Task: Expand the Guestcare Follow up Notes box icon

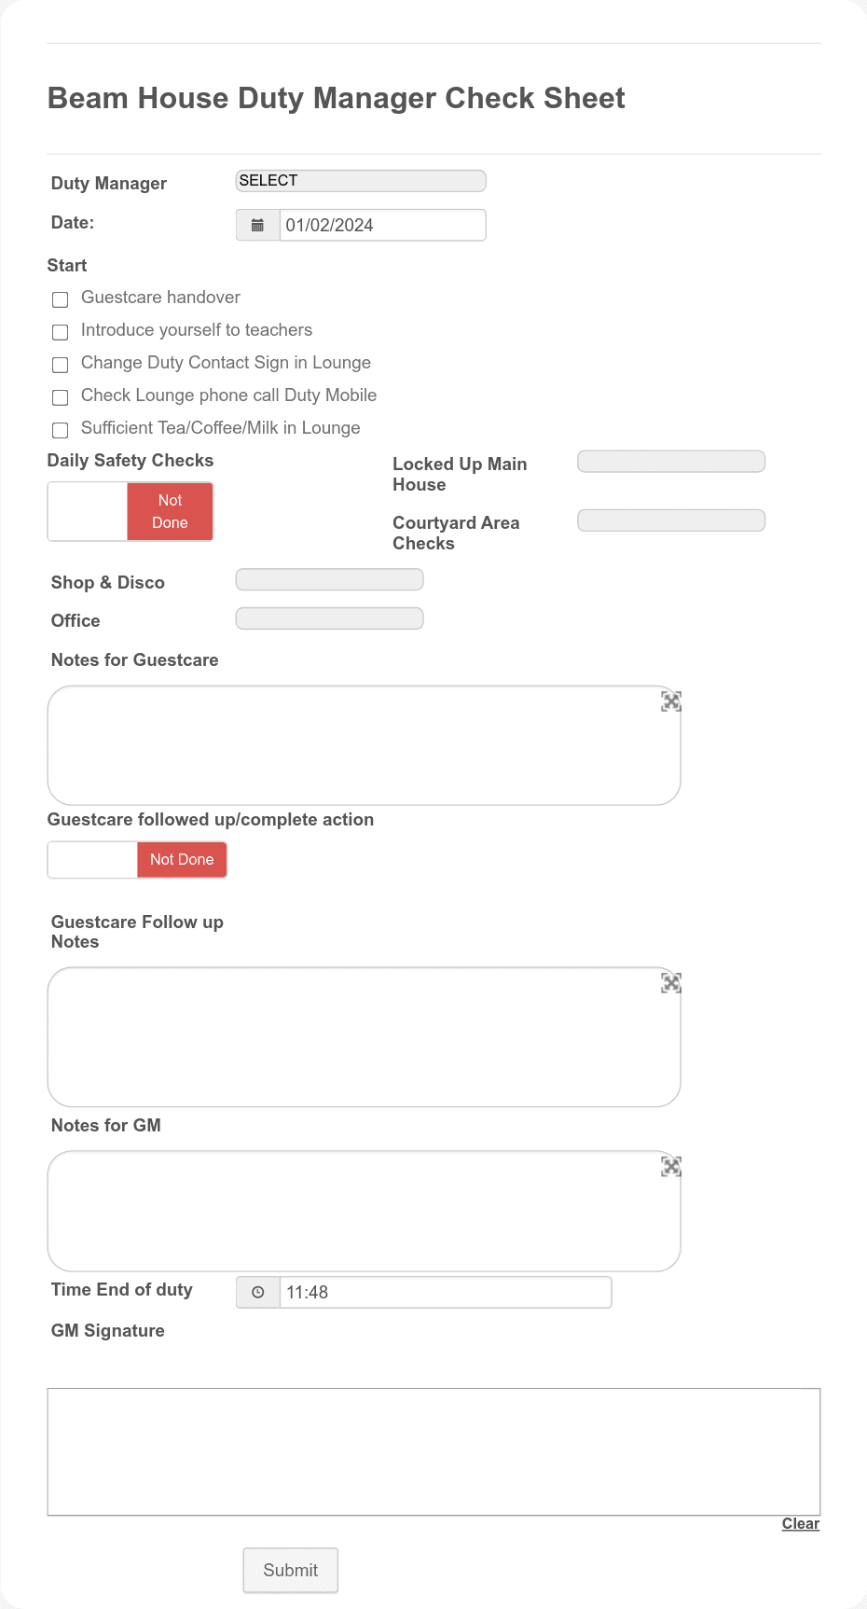Action: pos(671,982)
